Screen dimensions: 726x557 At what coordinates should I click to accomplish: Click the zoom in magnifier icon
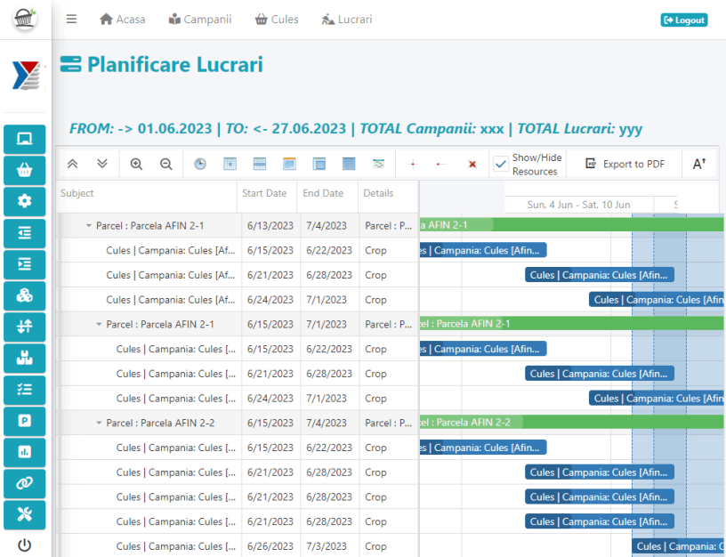point(136,164)
